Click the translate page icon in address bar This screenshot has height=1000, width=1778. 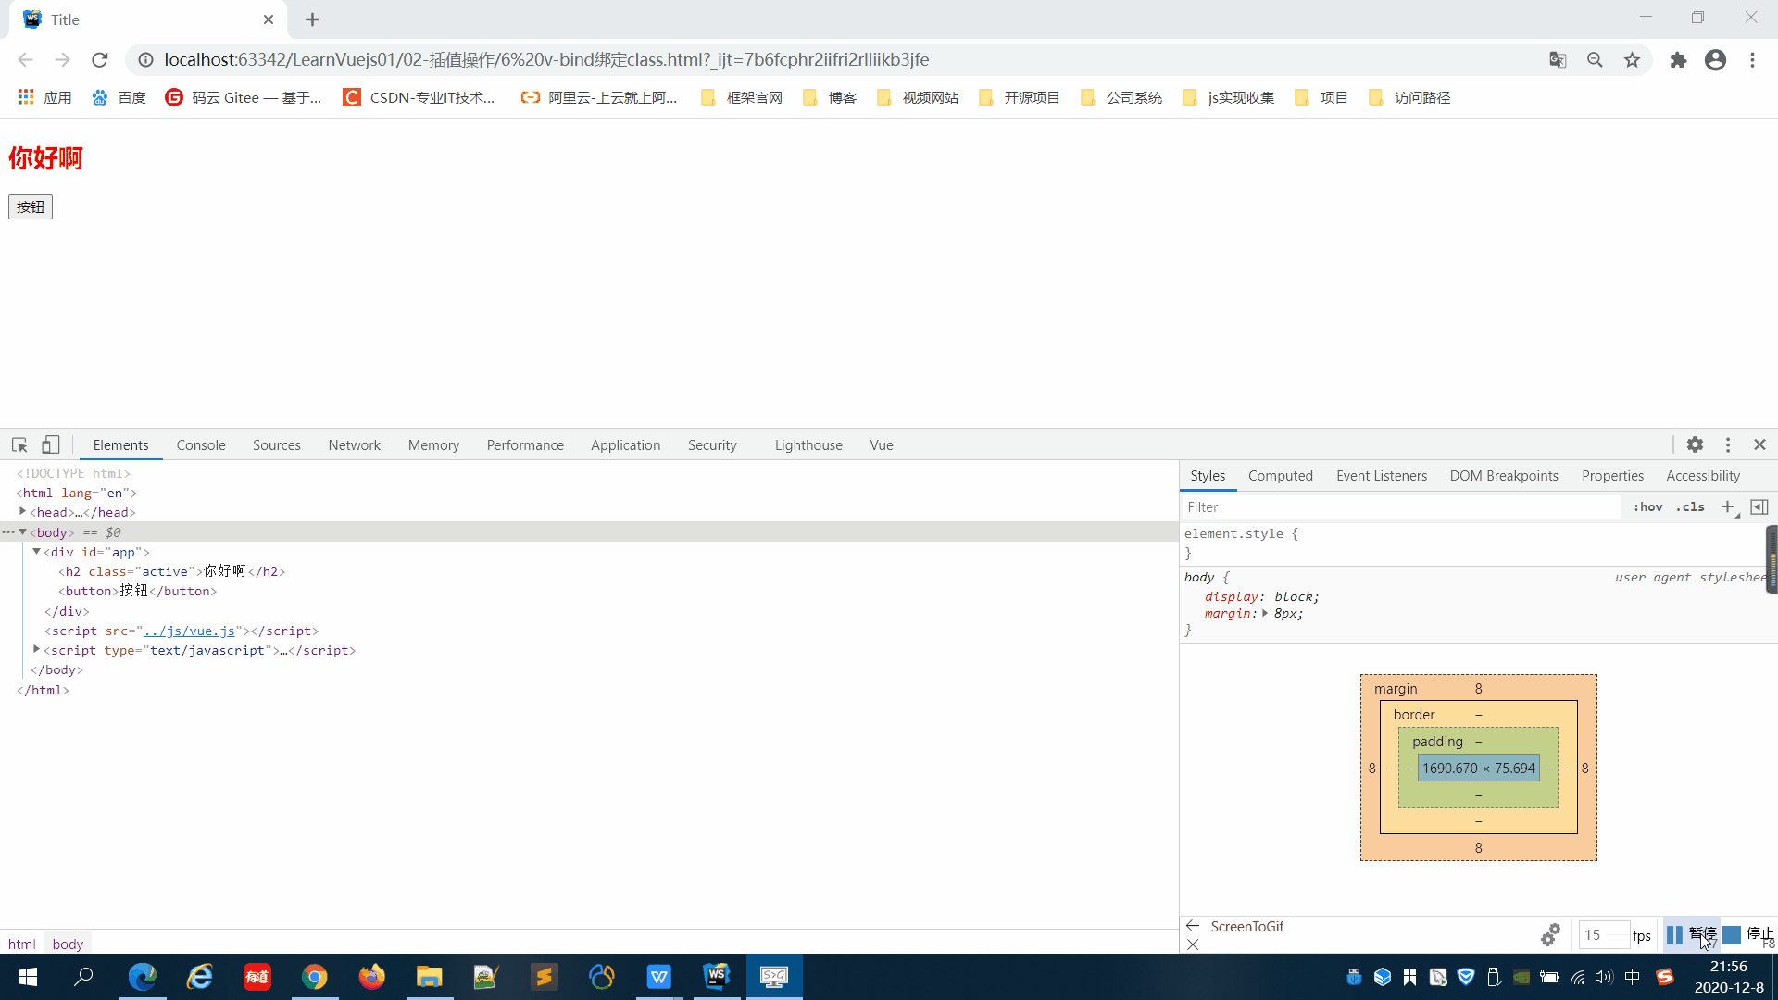point(1559,59)
